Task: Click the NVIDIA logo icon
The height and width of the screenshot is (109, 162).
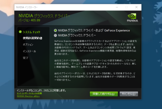Action: (132, 17)
